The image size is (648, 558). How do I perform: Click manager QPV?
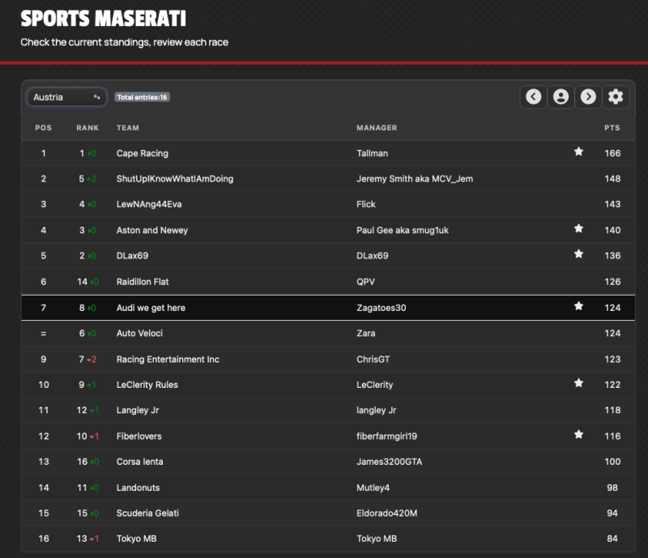click(x=366, y=282)
